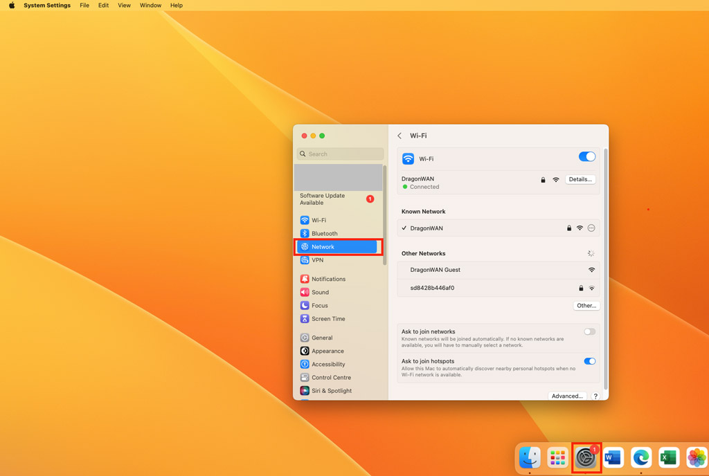The height and width of the screenshot is (476, 709).
Task: Go back using the Wi-Fi pane back chevron
Action: 400,136
